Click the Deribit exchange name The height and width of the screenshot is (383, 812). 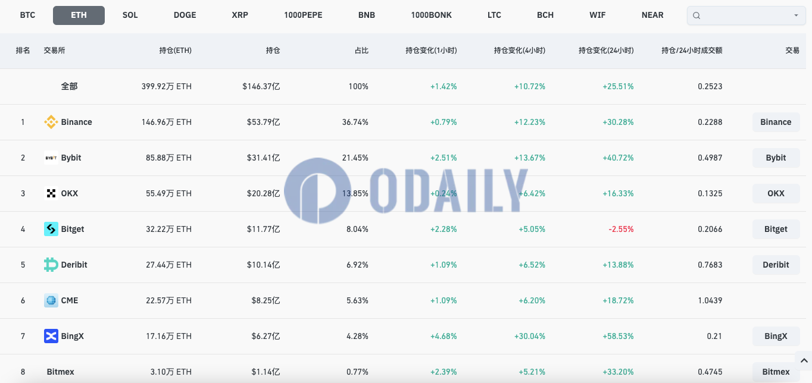(74, 265)
